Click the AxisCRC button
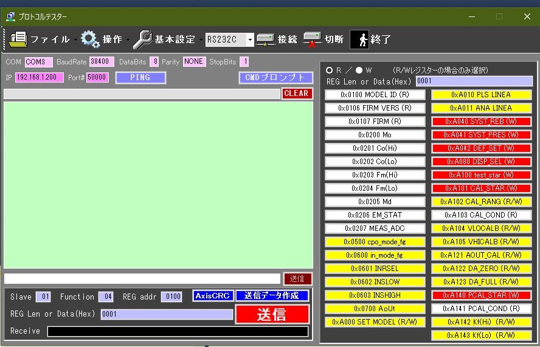This screenshot has width=540, height=347. pos(213,296)
